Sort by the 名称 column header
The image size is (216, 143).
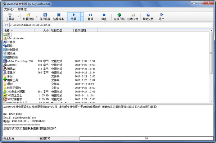(x=18, y=30)
